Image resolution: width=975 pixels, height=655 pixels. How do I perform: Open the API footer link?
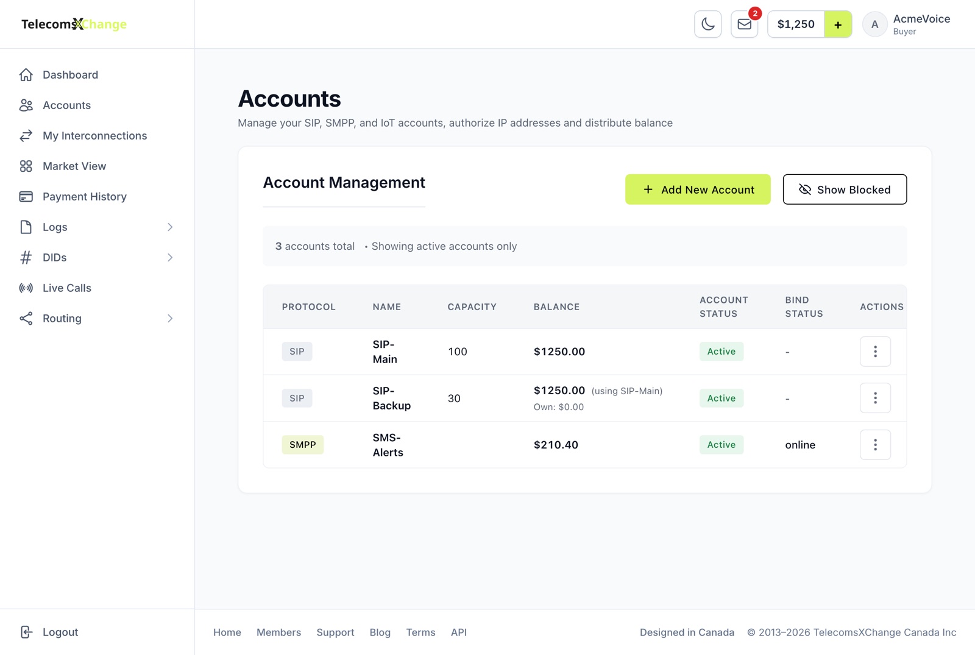click(x=459, y=632)
